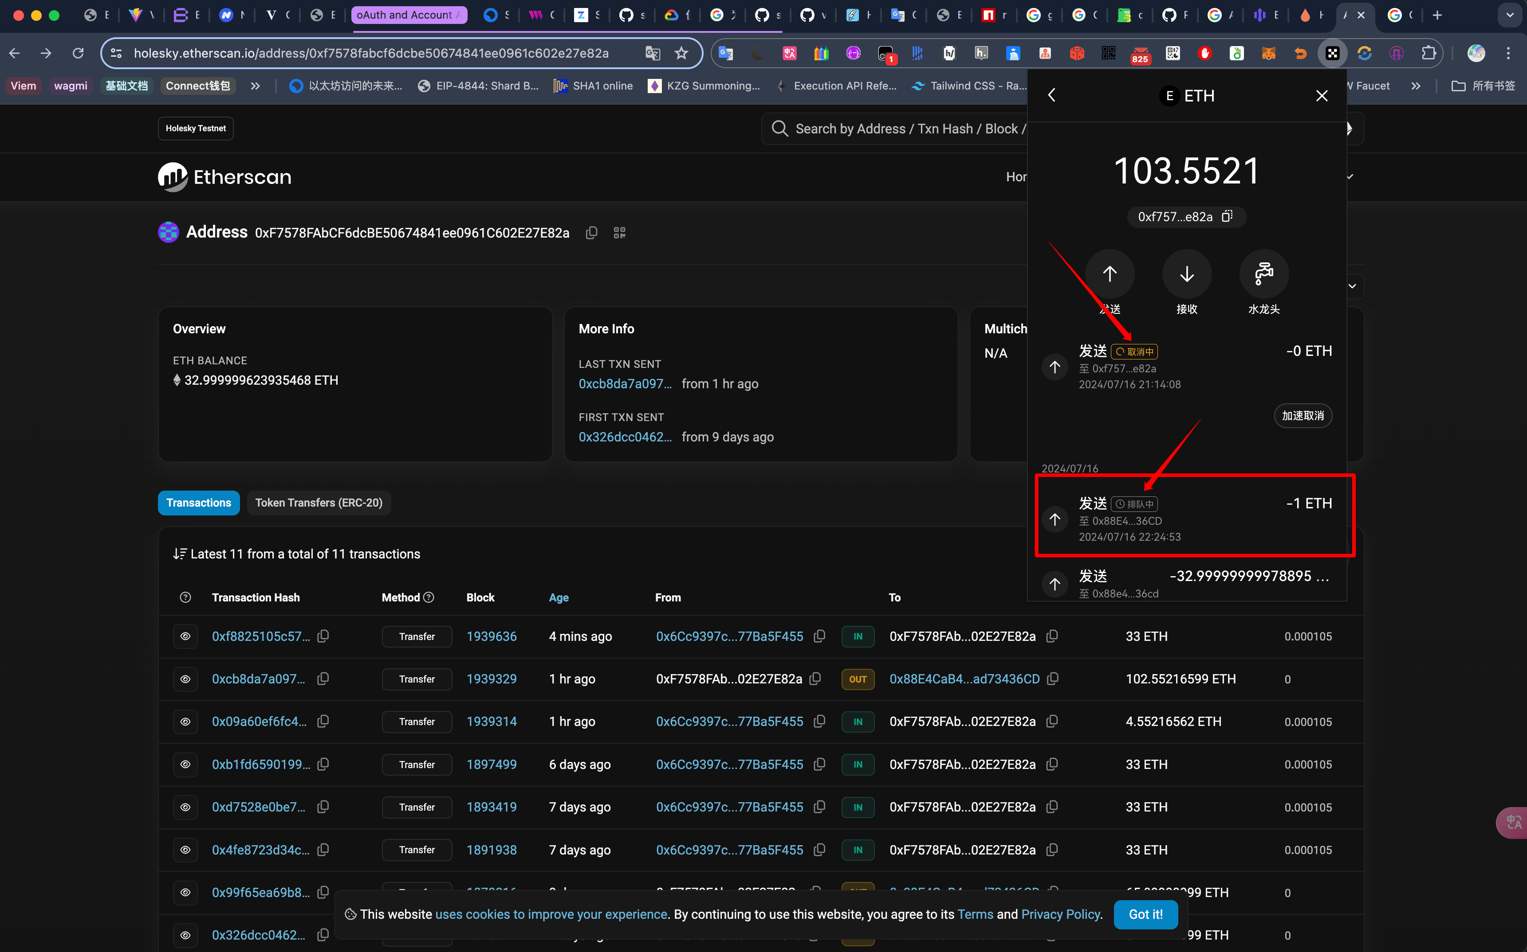Preview transaction 0x326dcc0462 with eye icon
This screenshot has width=1527, height=952.
(x=185, y=935)
